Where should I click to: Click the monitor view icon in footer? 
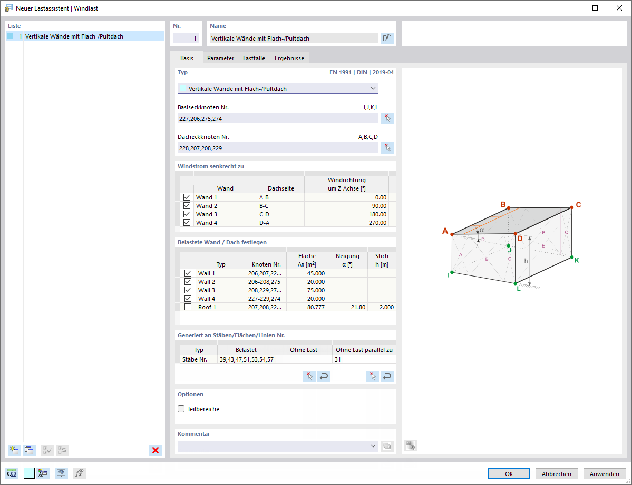click(61, 473)
